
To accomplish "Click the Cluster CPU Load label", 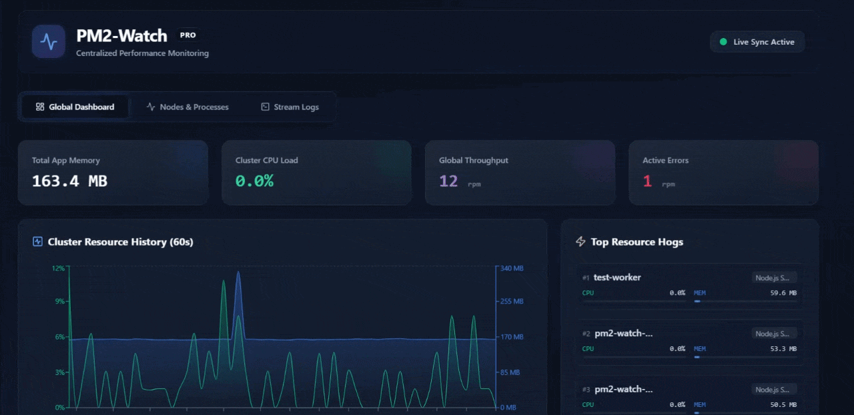I will 267,160.
